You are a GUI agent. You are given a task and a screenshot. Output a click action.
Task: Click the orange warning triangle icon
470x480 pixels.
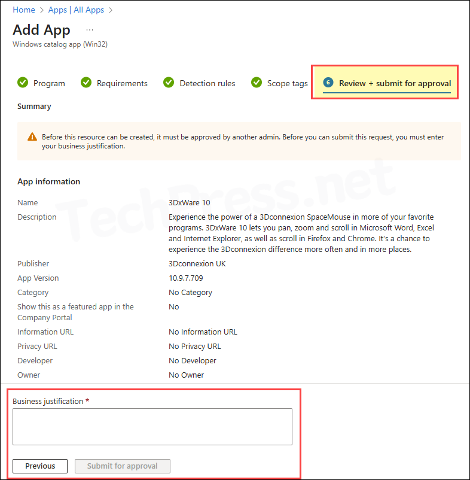tap(32, 137)
